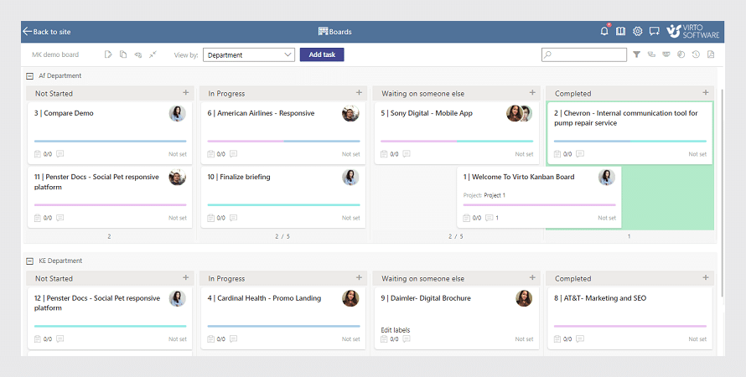Screen dimensions: 746x377
Task: Click the pie chart icon
Action: (681, 54)
